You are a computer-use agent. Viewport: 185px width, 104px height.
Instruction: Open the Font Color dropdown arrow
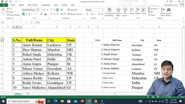(x=48, y=14)
